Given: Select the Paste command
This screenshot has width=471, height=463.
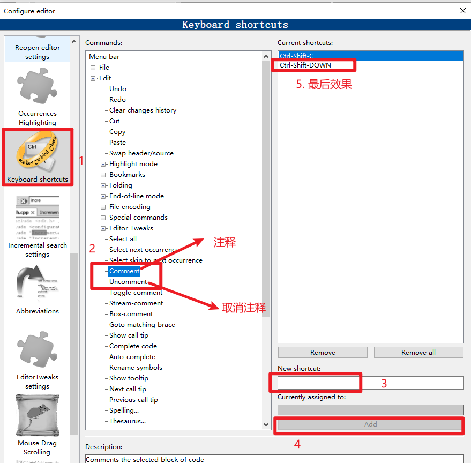Looking at the screenshot, I should point(117,143).
